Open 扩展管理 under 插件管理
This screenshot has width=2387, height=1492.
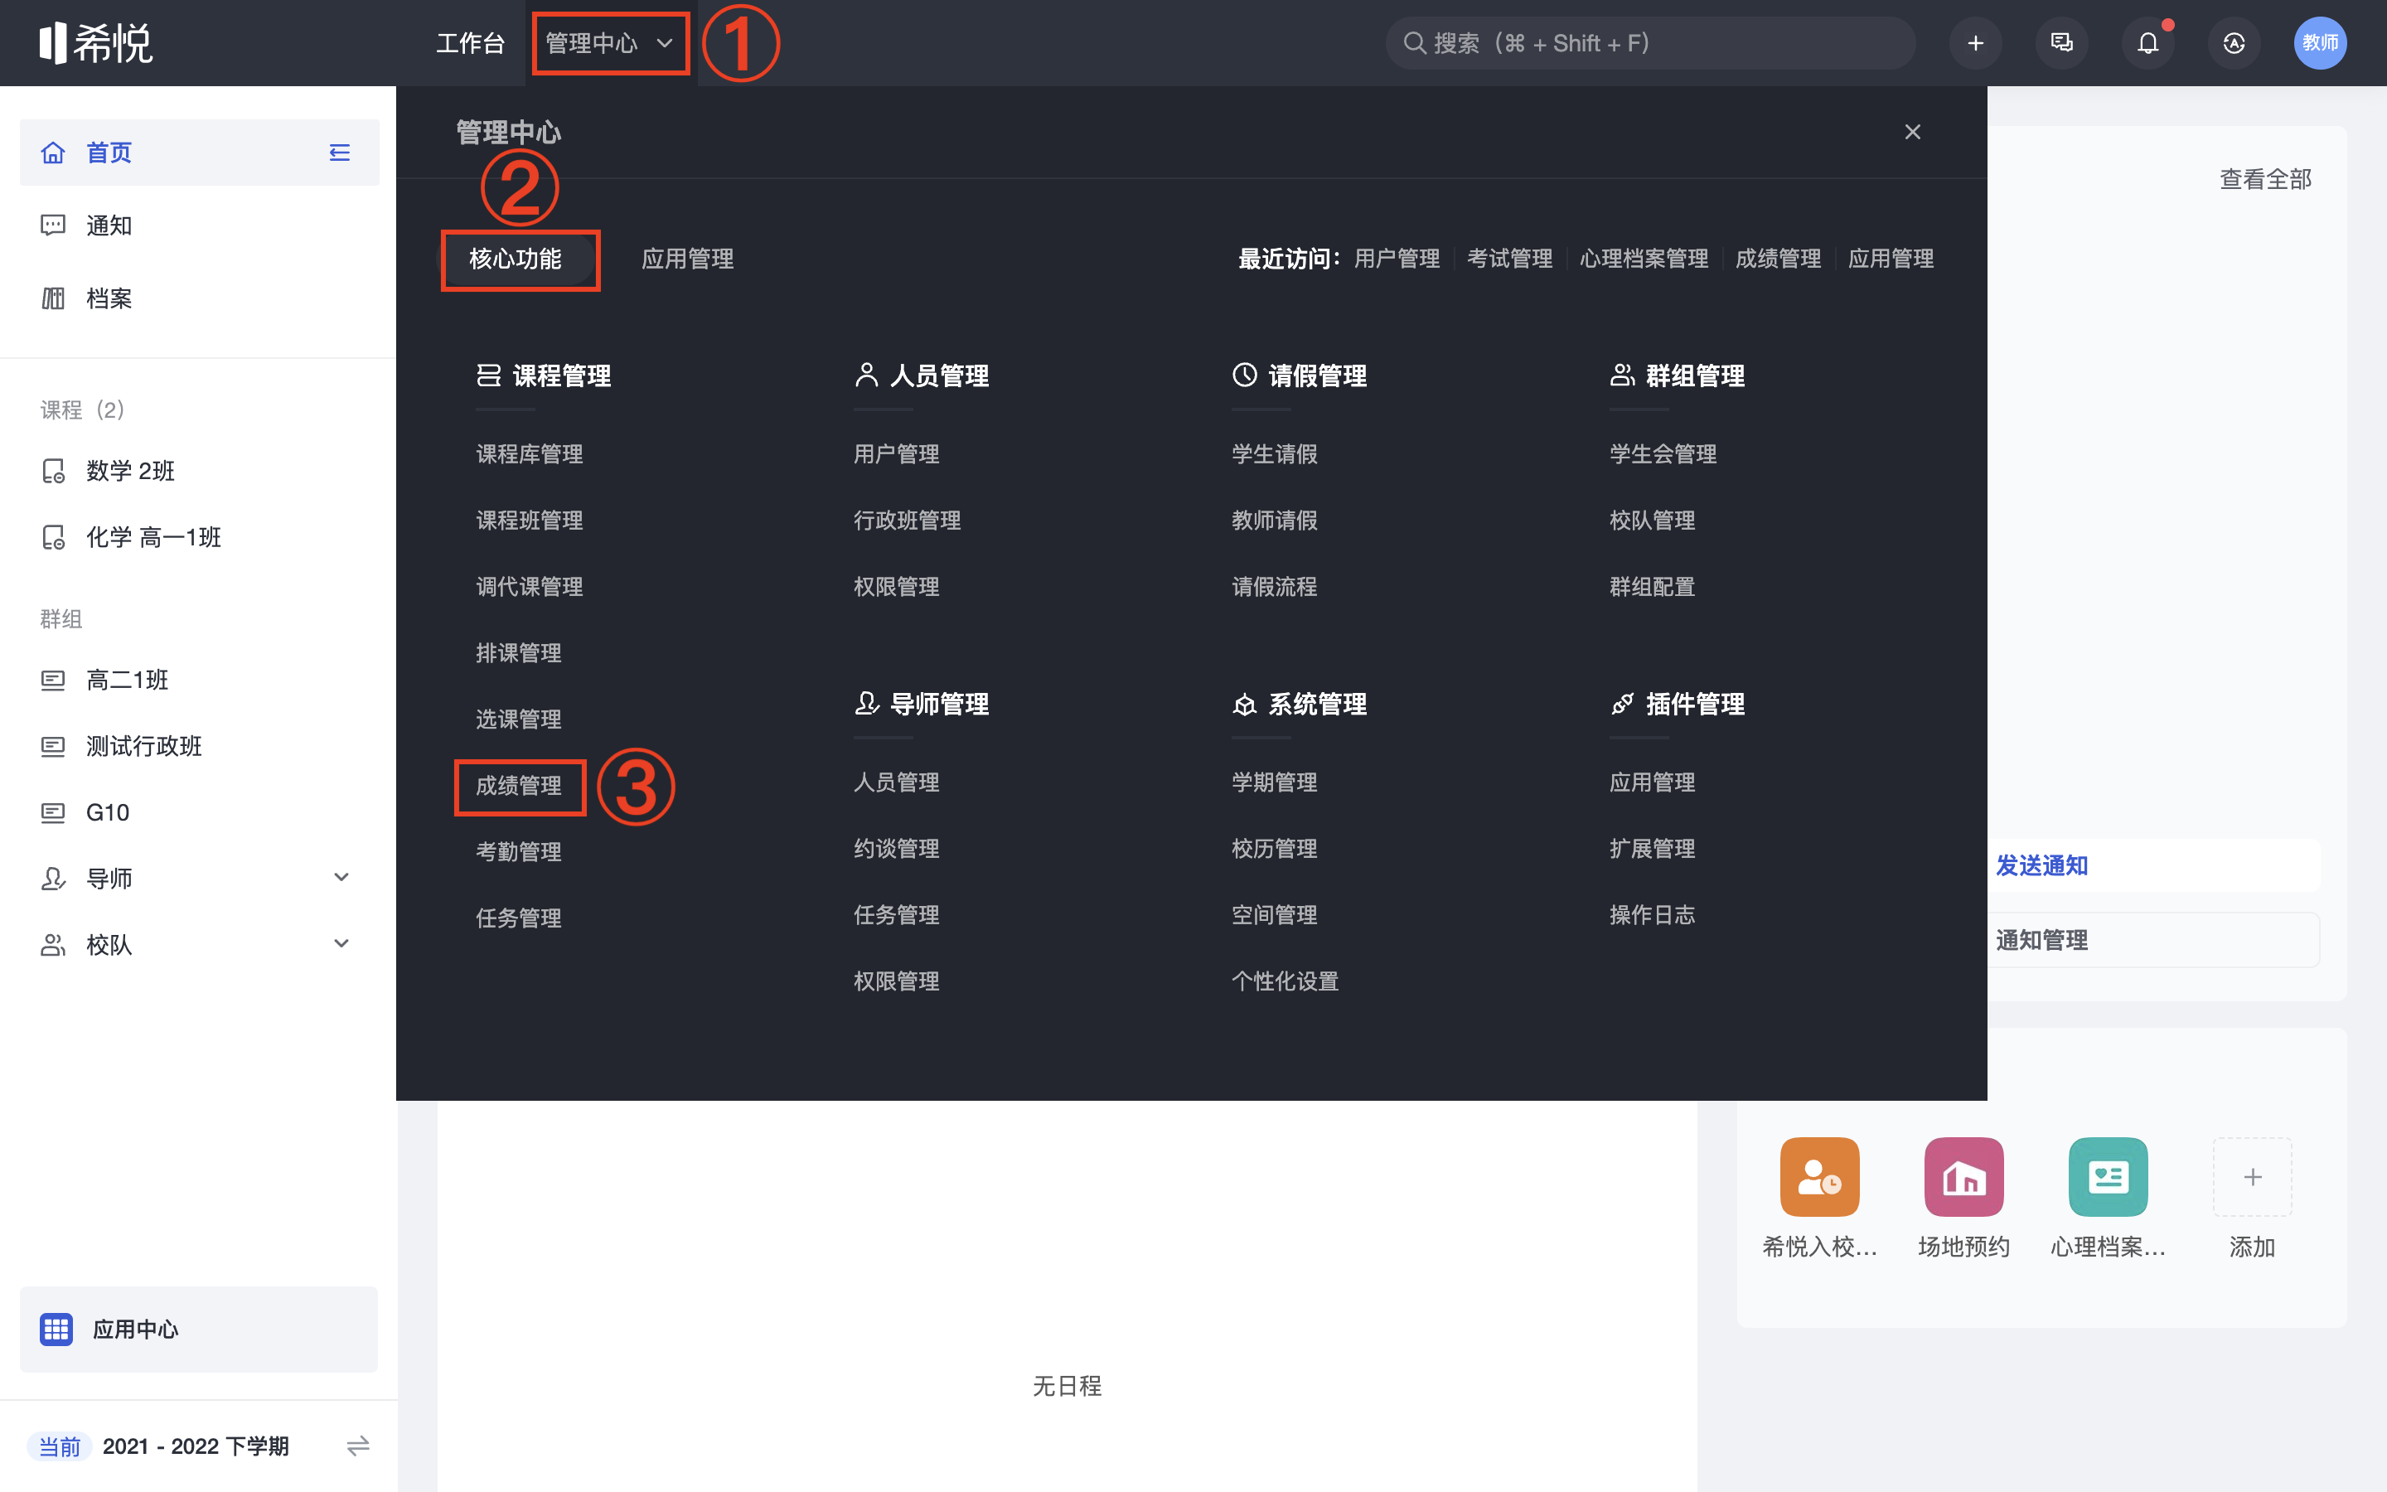1652,849
